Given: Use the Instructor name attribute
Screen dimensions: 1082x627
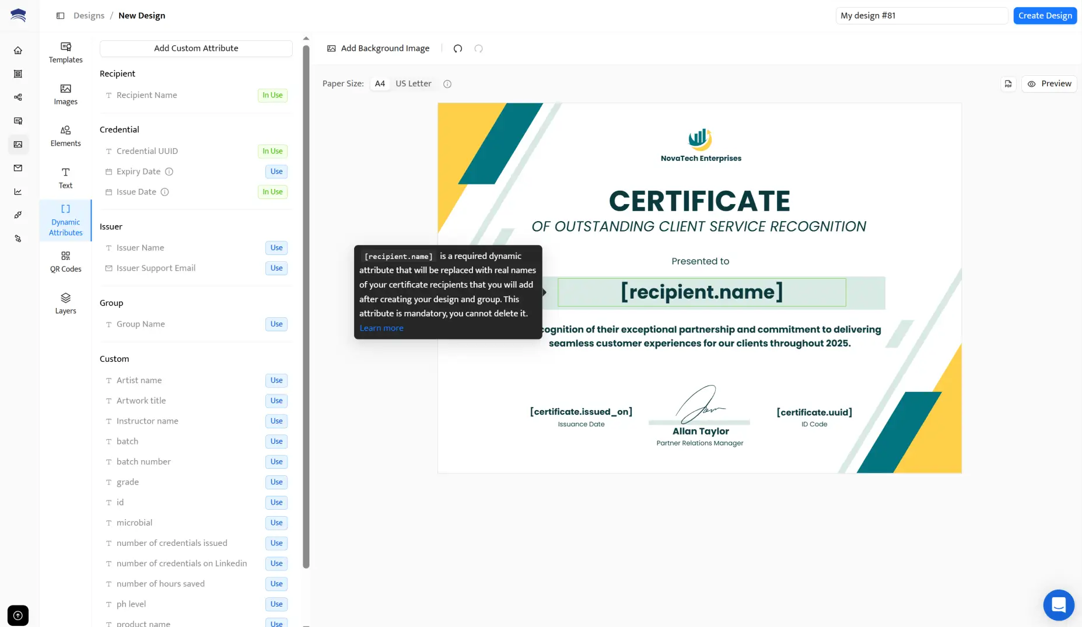Looking at the screenshot, I should coord(276,421).
